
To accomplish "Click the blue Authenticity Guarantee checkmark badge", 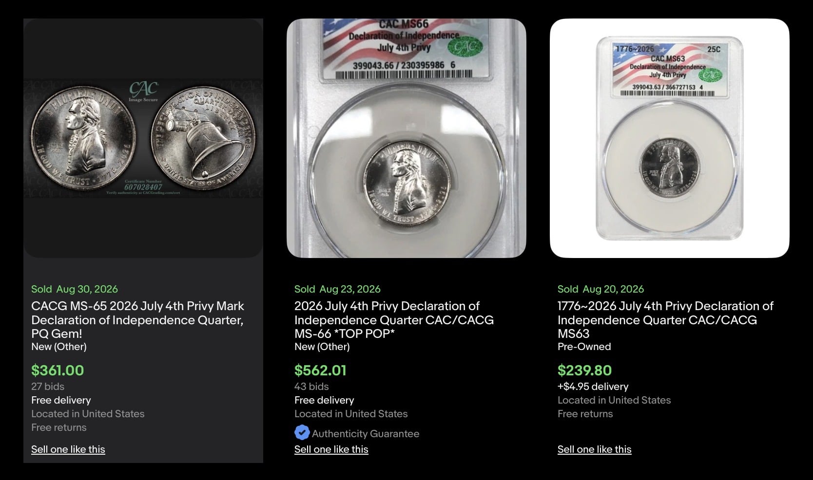I will click(302, 432).
